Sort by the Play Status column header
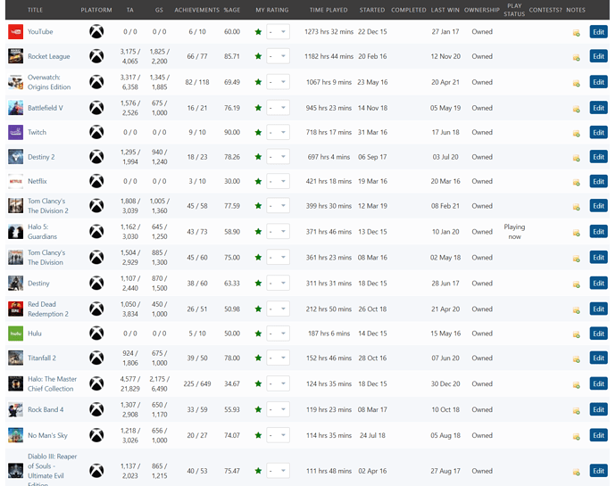616x486 pixels. [514, 10]
